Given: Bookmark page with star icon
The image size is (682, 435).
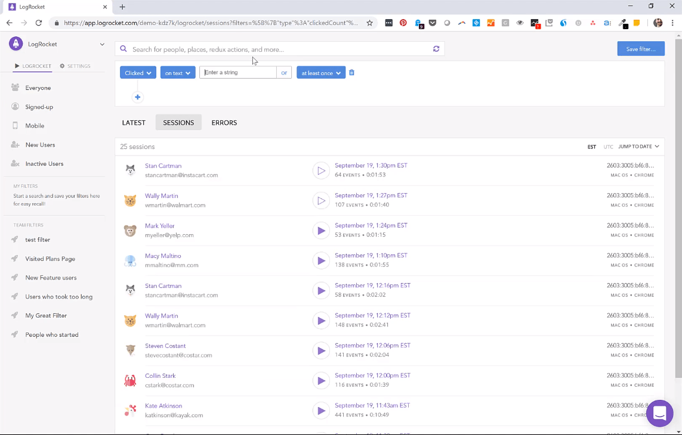Looking at the screenshot, I should (x=369, y=23).
